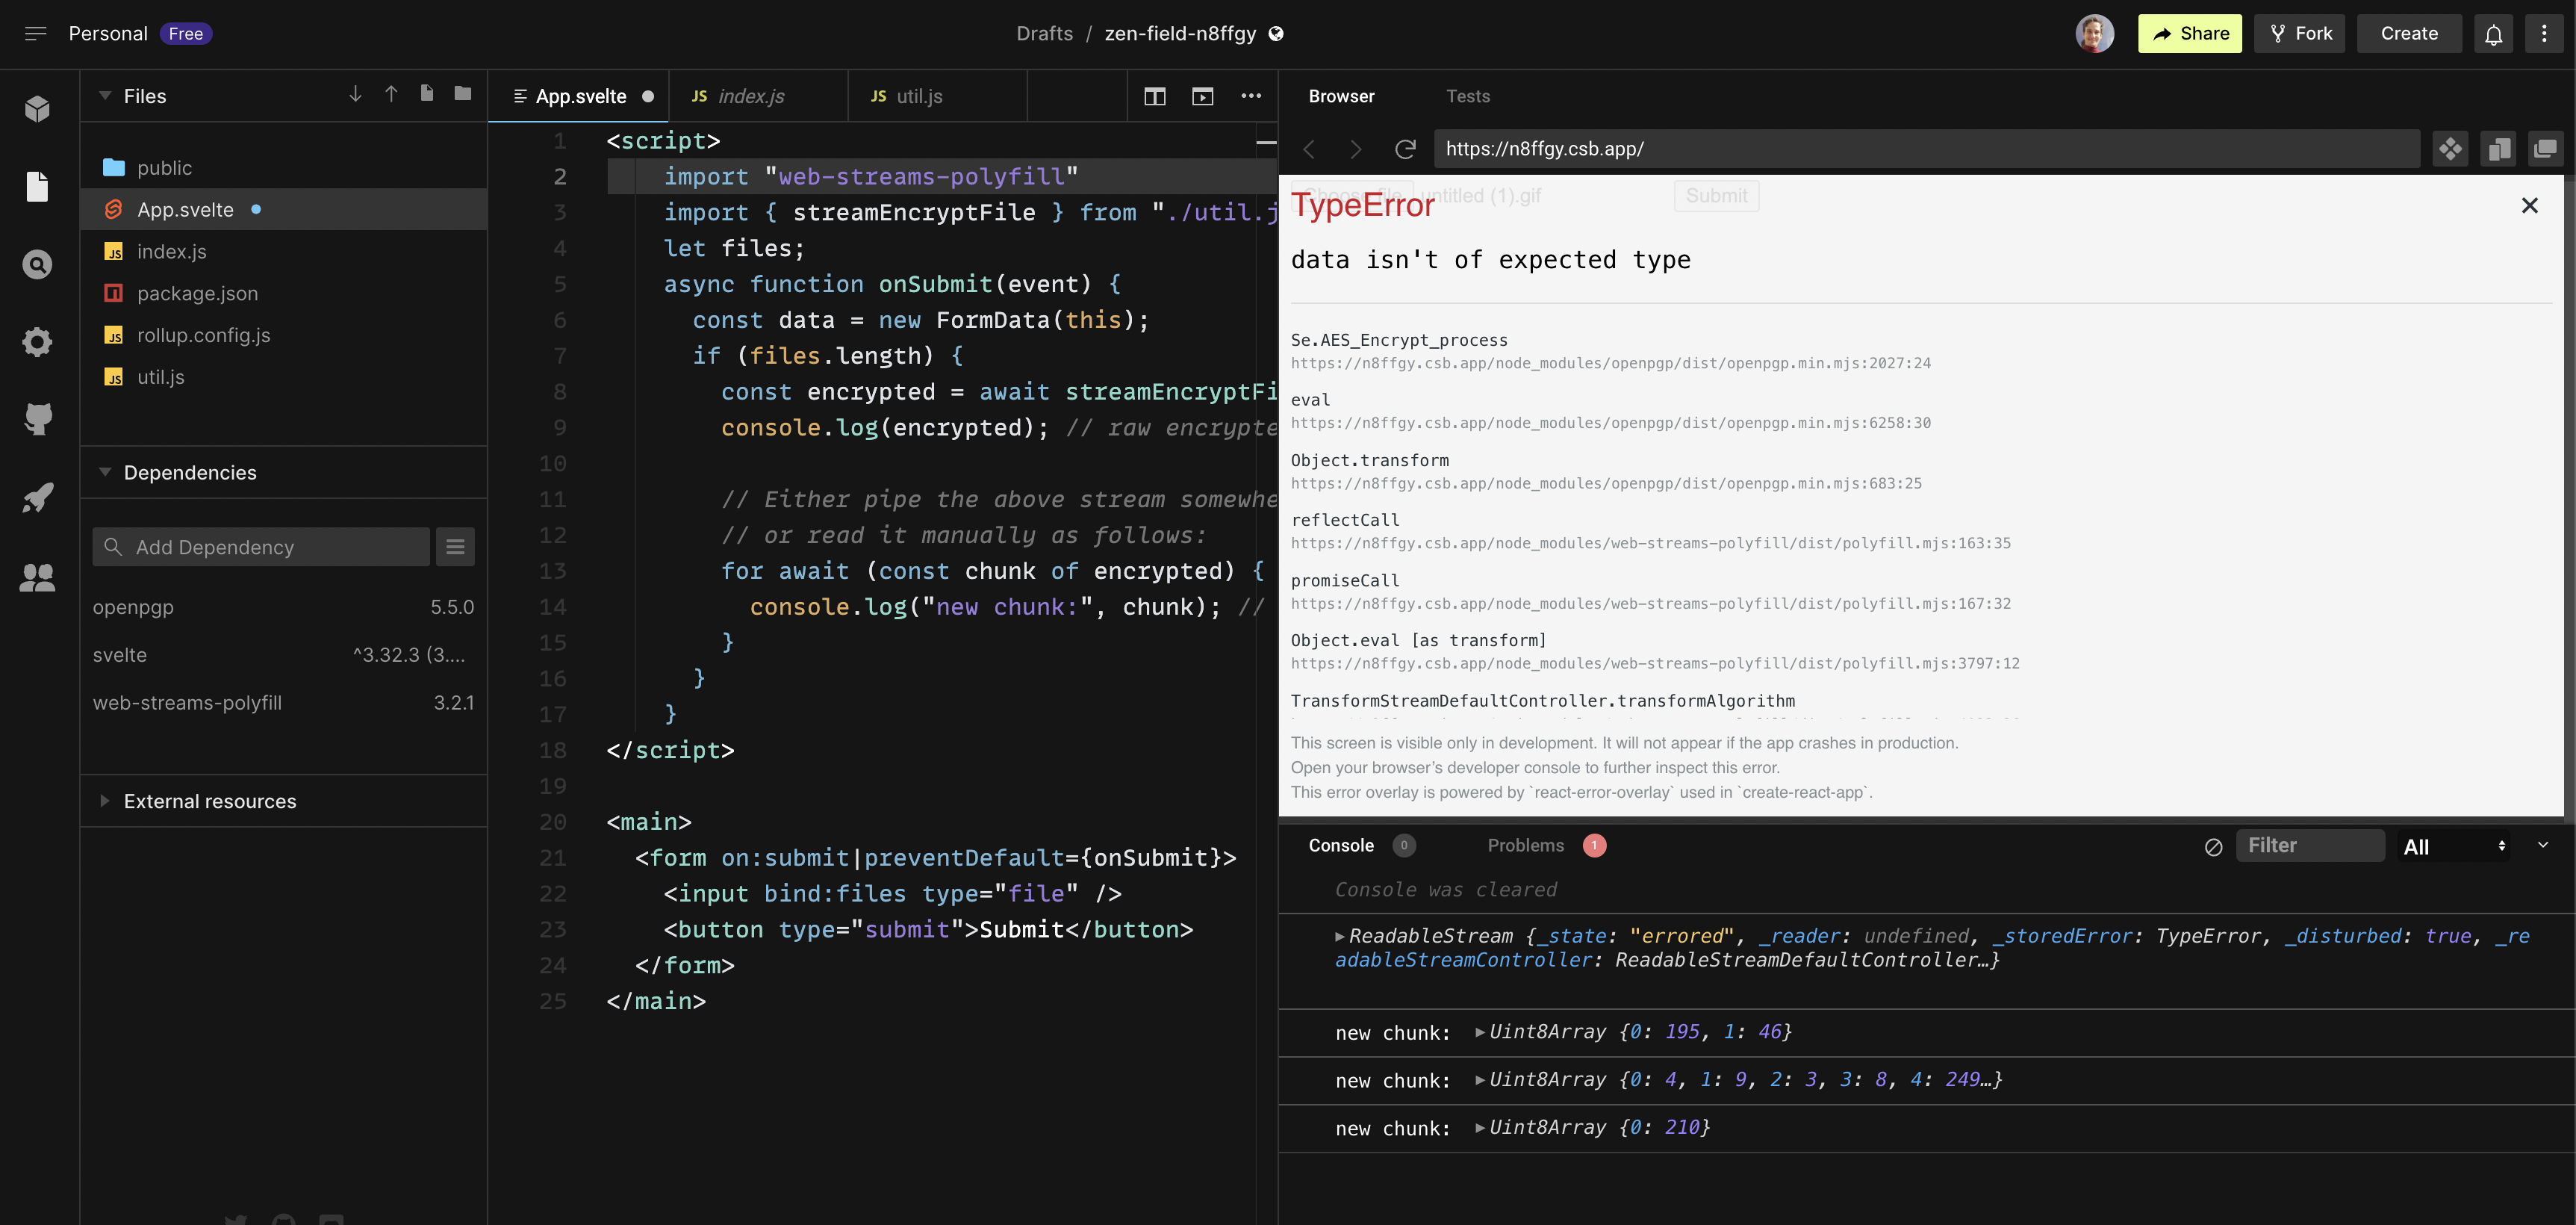The width and height of the screenshot is (2576, 1225).
Task: Open the All log-level dropdown
Action: [x=2455, y=847]
